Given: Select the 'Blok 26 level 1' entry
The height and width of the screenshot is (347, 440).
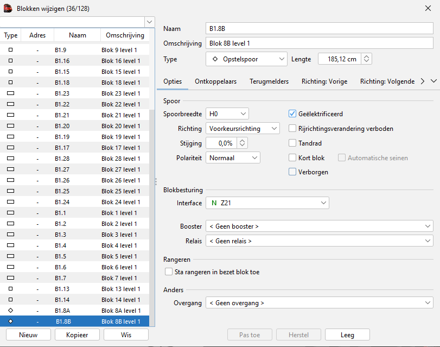Looking at the screenshot, I should [75, 180].
